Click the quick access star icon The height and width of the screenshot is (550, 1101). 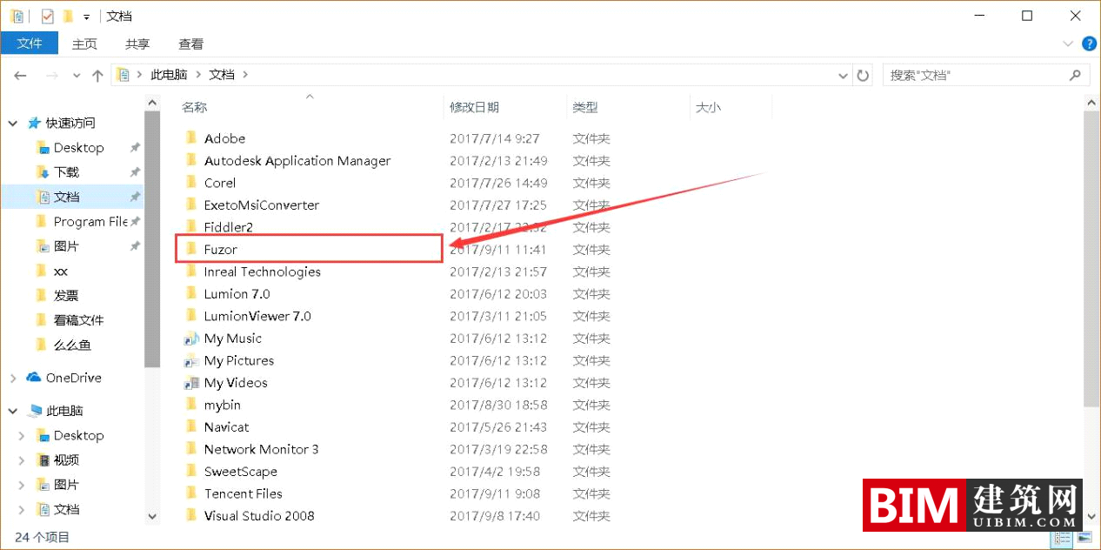click(34, 124)
